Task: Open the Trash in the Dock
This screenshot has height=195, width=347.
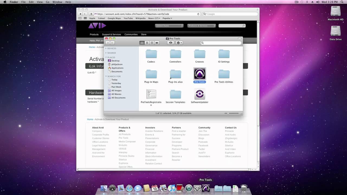Action: (x=244, y=188)
